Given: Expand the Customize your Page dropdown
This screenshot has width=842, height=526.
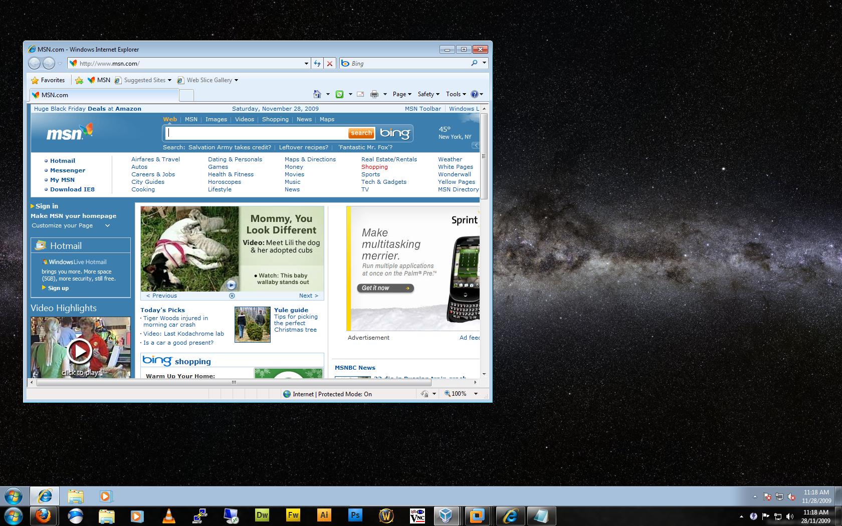Looking at the screenshot, I should coord(107,226).
